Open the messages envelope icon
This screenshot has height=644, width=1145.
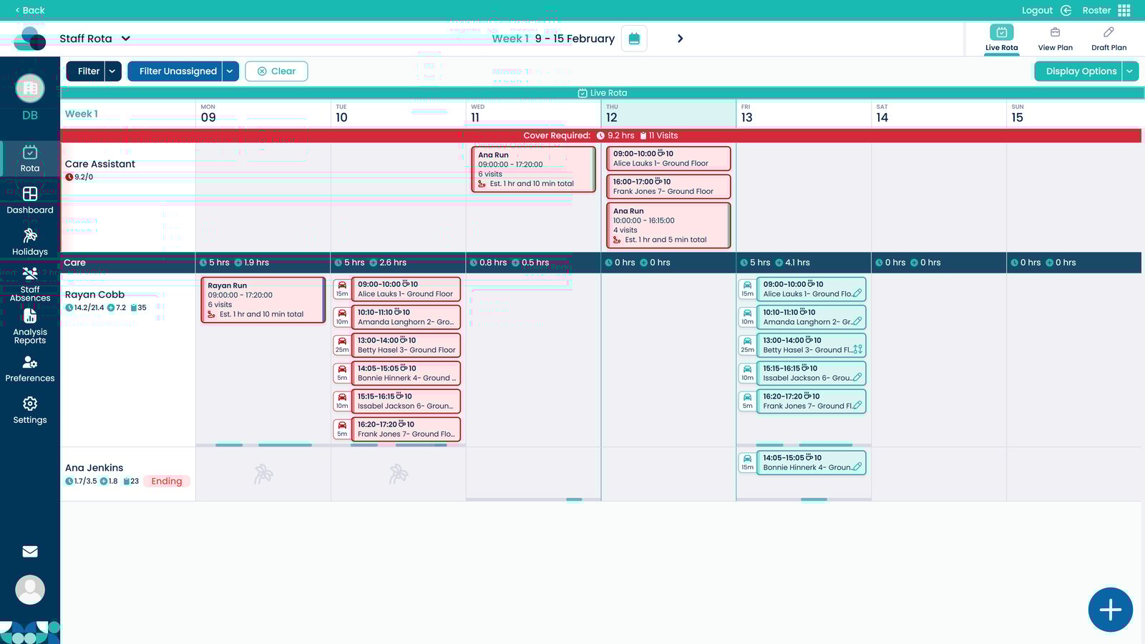(x=30, y=552)
